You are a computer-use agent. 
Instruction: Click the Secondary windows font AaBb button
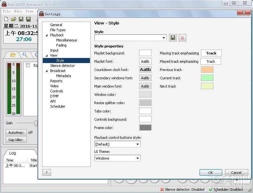click(145, 78)
